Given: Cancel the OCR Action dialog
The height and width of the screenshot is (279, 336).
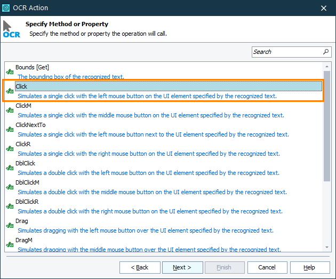Looking at the screenshot, I should click(x=267, y=267).
